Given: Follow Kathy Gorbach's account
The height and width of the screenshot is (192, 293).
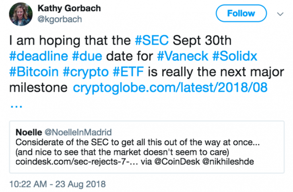Looking at the screenshot, I should point(241,13).
